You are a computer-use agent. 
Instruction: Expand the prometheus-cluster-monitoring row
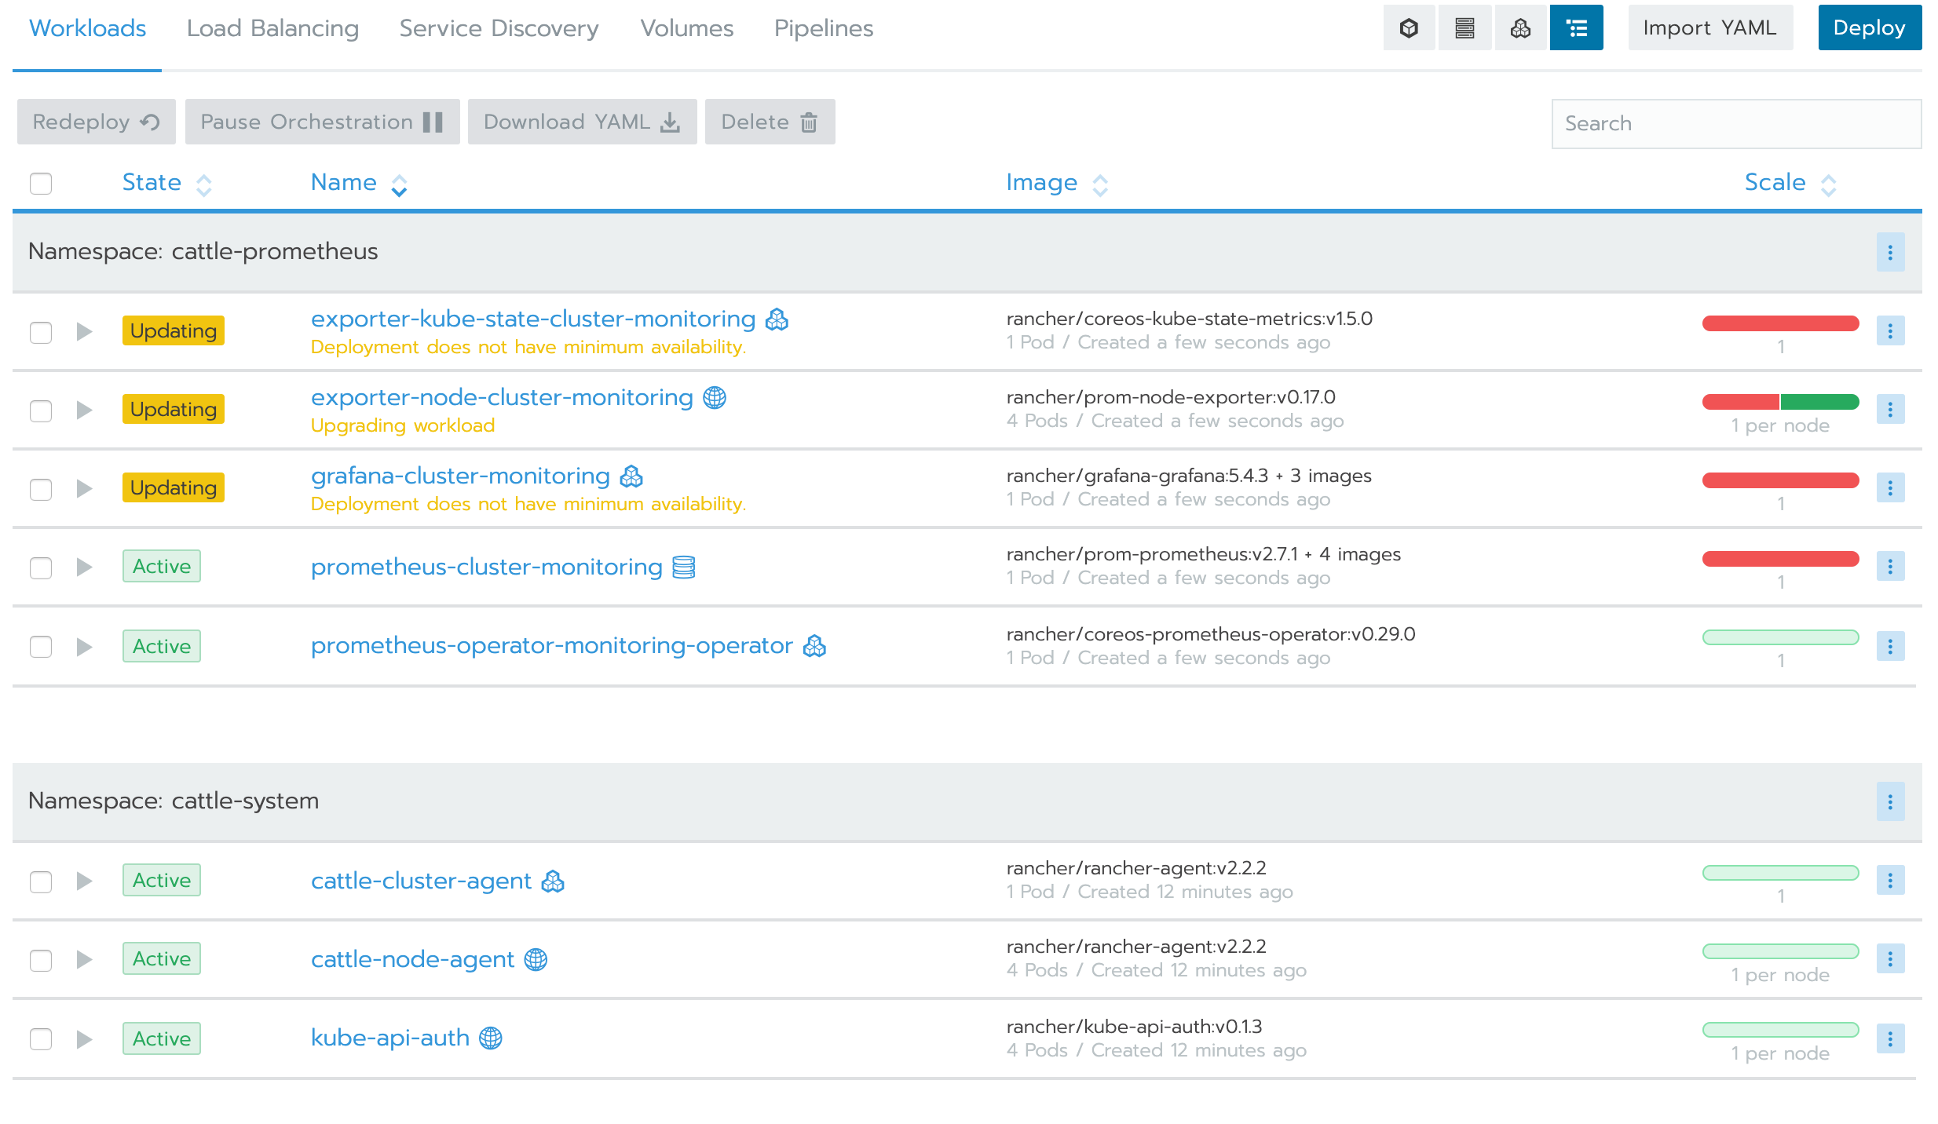84,567
